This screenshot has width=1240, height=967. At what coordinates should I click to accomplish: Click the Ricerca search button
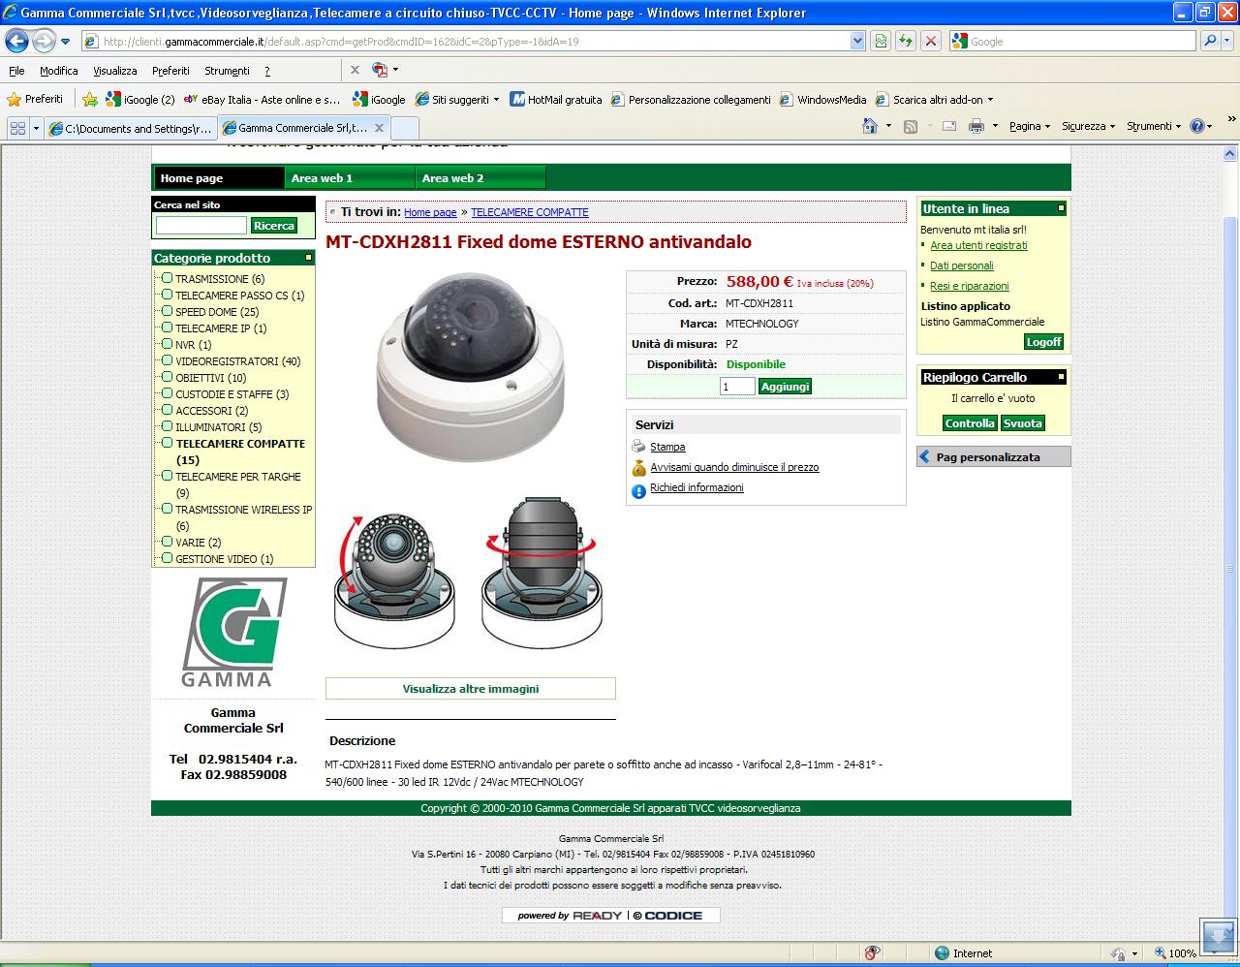click(274, 226)
